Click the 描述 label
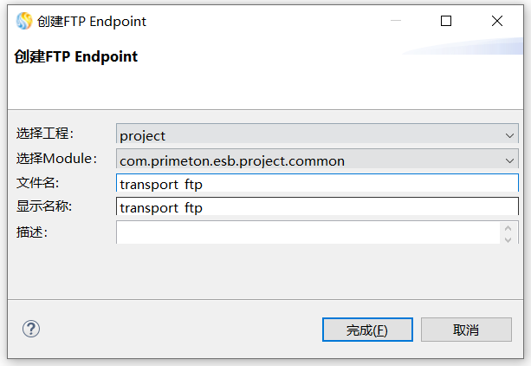Image resolution: width=531 pixels, height=366 pixels. coord(31,232)
